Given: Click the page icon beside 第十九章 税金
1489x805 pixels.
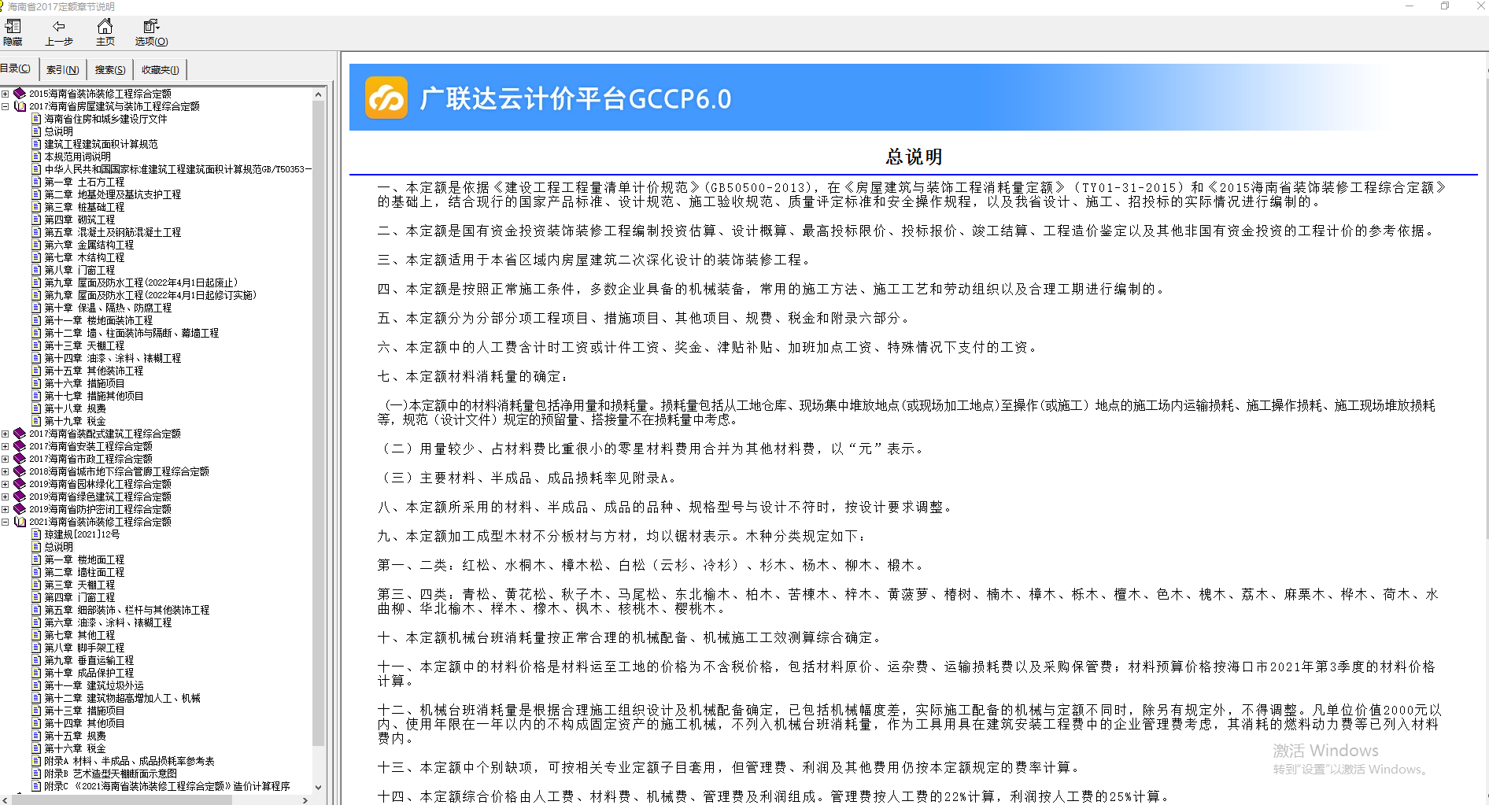Looking at the screenshot, I should [36, 421].
